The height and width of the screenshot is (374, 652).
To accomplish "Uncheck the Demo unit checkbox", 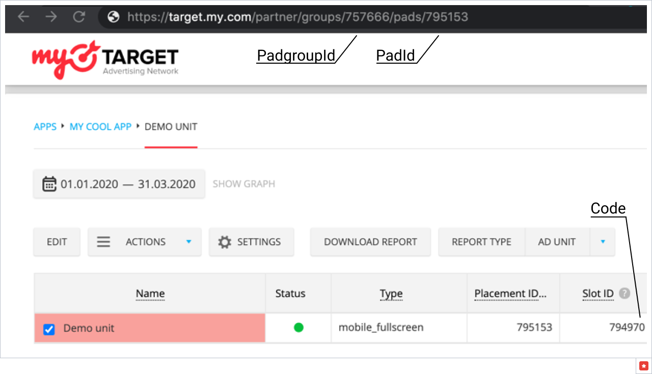I will point(49,329).
